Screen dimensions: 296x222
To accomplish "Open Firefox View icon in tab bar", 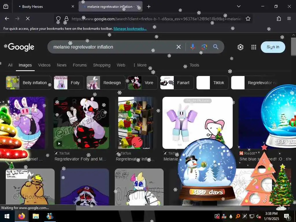I will (x=6, y=7).
